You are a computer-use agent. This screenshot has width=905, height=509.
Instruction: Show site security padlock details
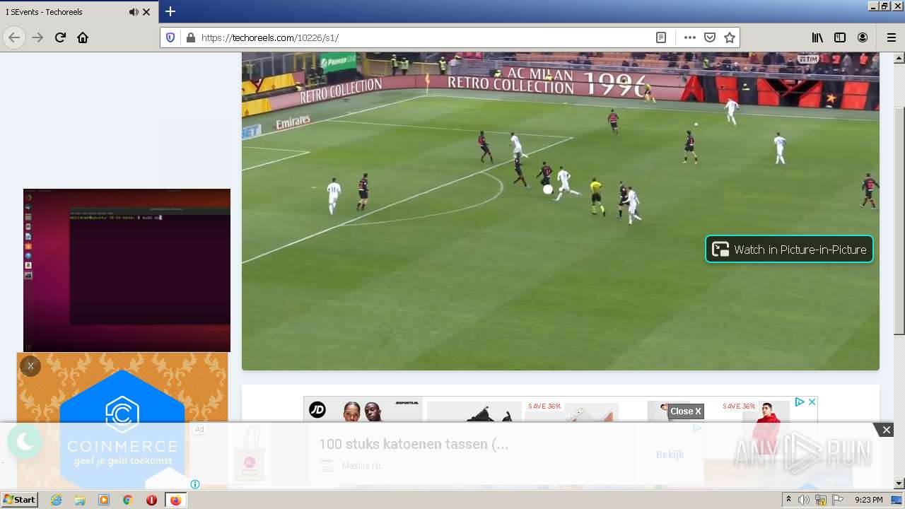point(190,37)
